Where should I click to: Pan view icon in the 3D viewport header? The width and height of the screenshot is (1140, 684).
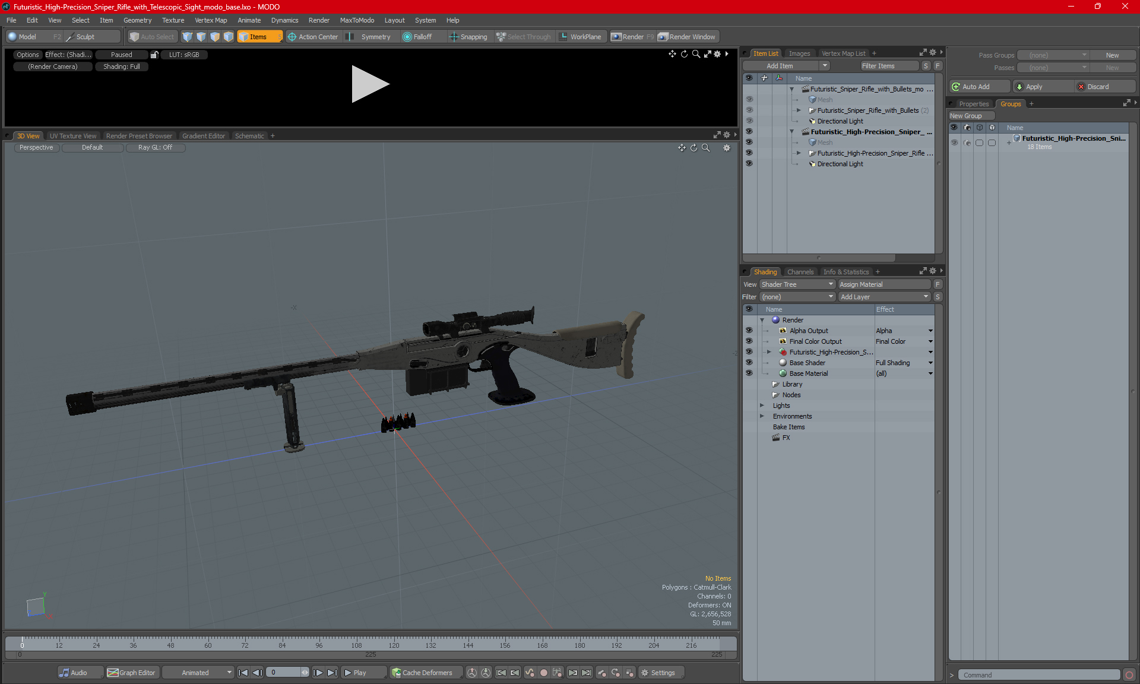tap(682, 148)
